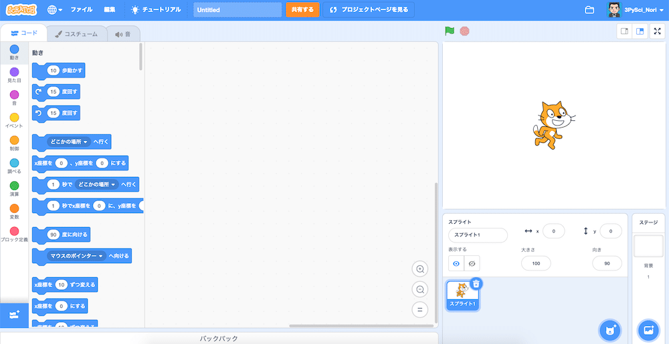Click the x座標を 0 にする block

(x=60, y=306)
